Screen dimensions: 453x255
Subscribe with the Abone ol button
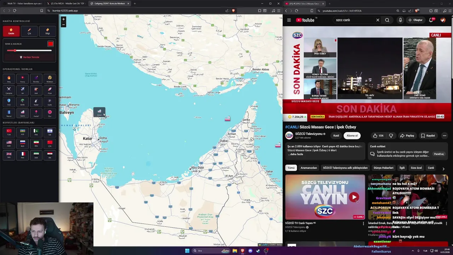[352, 136]
